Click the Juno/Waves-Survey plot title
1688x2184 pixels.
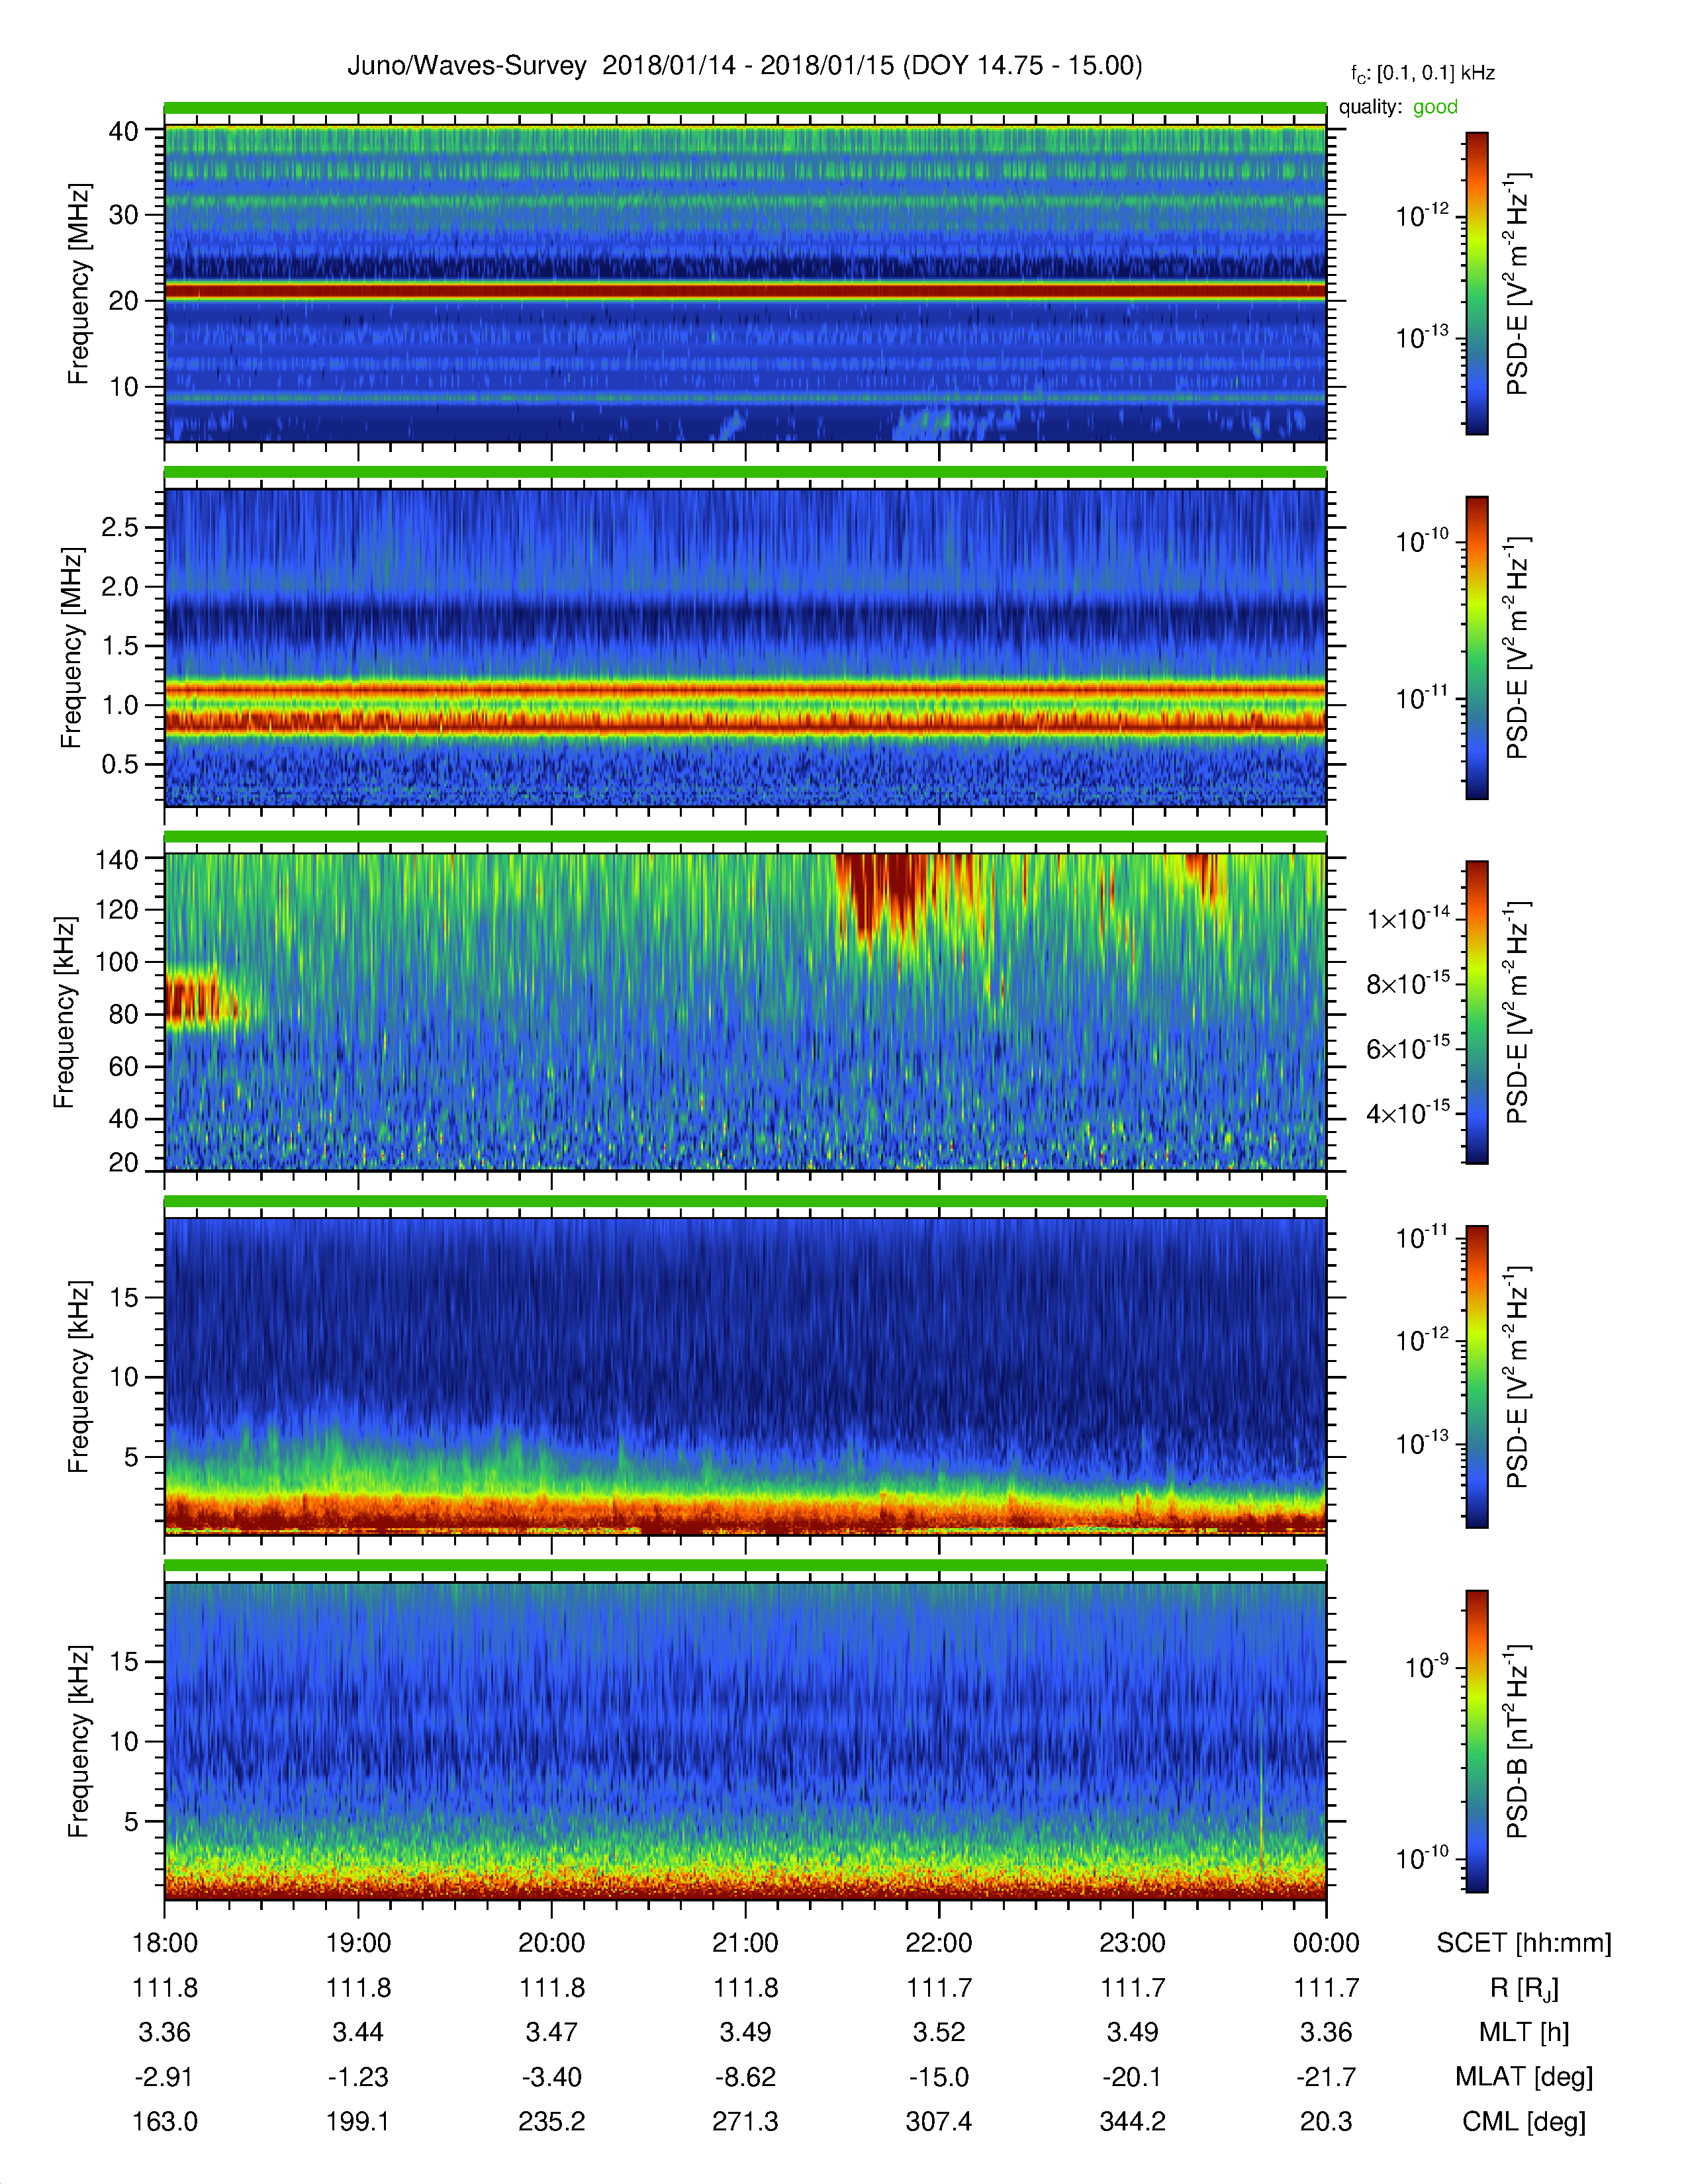point(744,66)
